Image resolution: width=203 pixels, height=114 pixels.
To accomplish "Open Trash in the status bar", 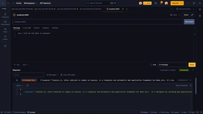I will [x=191, y=112].
